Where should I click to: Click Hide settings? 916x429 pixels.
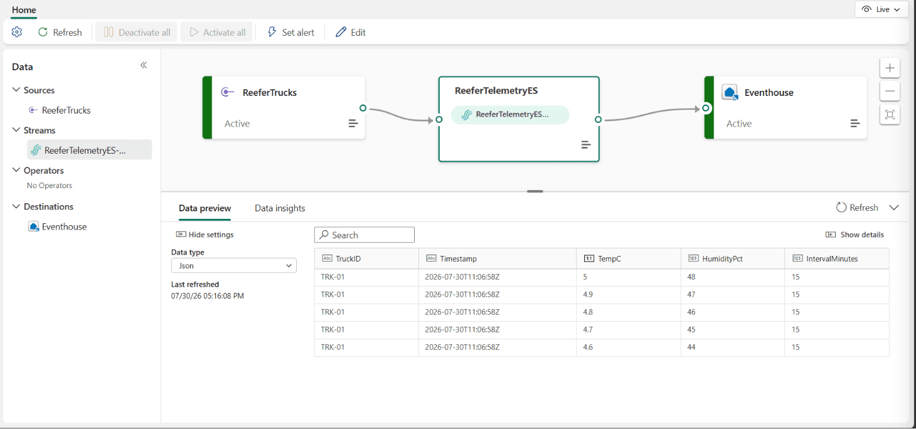[x=205, y=235]
